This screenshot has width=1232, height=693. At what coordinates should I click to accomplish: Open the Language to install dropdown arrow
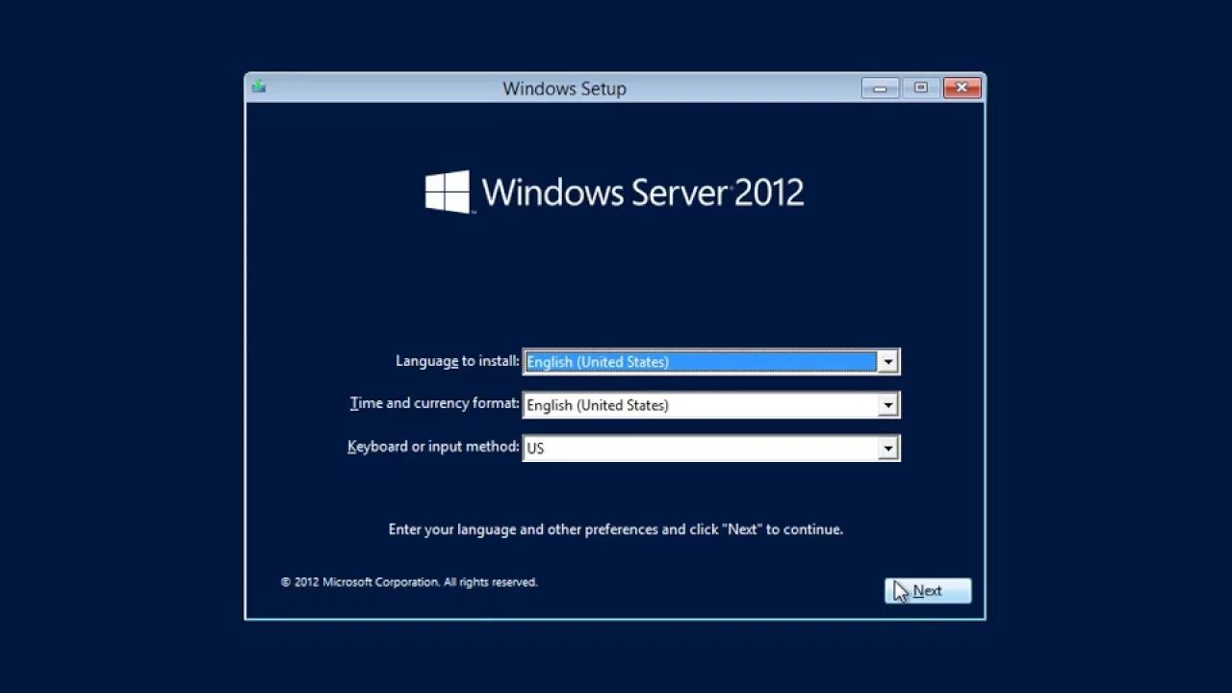(888, 362)
